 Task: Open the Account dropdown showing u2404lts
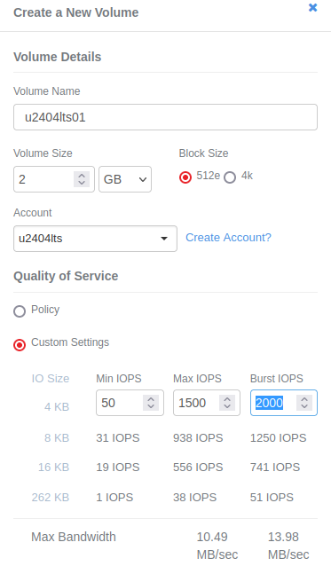[95, 239]
